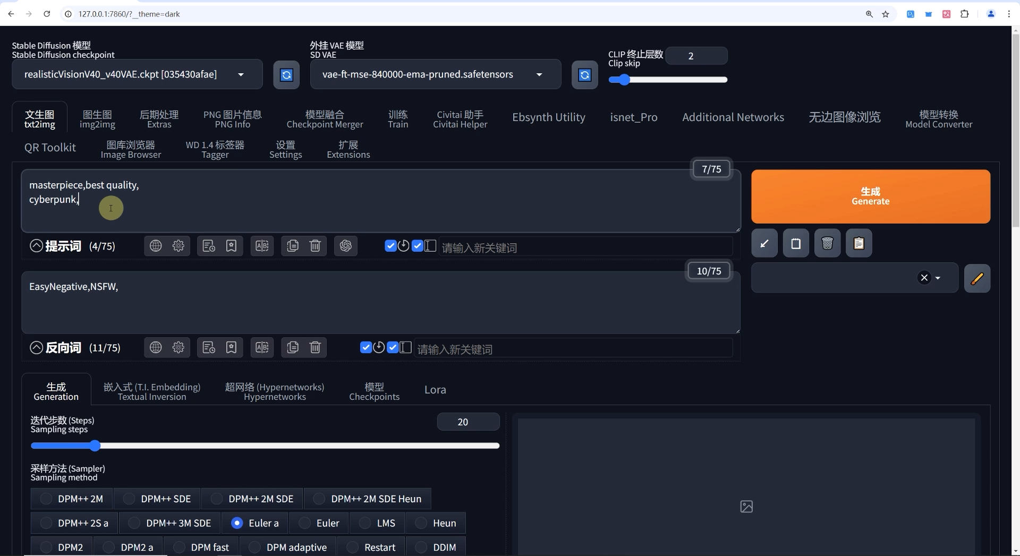Toggle second checkbox in negative prompt toolbar

point(393,347)
